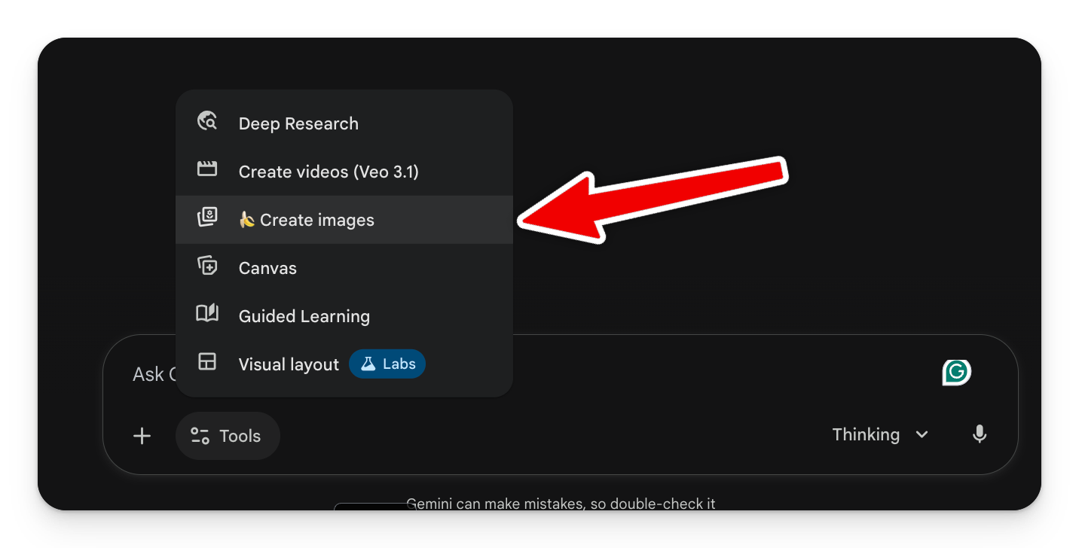This screenshot has width=1079, height=548.
Task: Click the banana emoji before Create images
Action: point(246,220)
